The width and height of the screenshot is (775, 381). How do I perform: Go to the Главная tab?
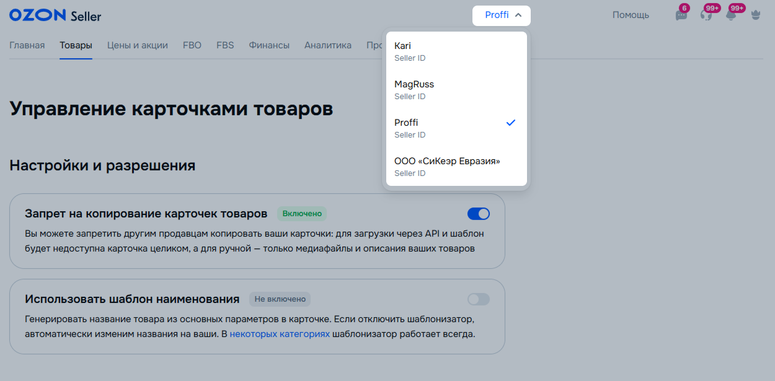(27, 45)
